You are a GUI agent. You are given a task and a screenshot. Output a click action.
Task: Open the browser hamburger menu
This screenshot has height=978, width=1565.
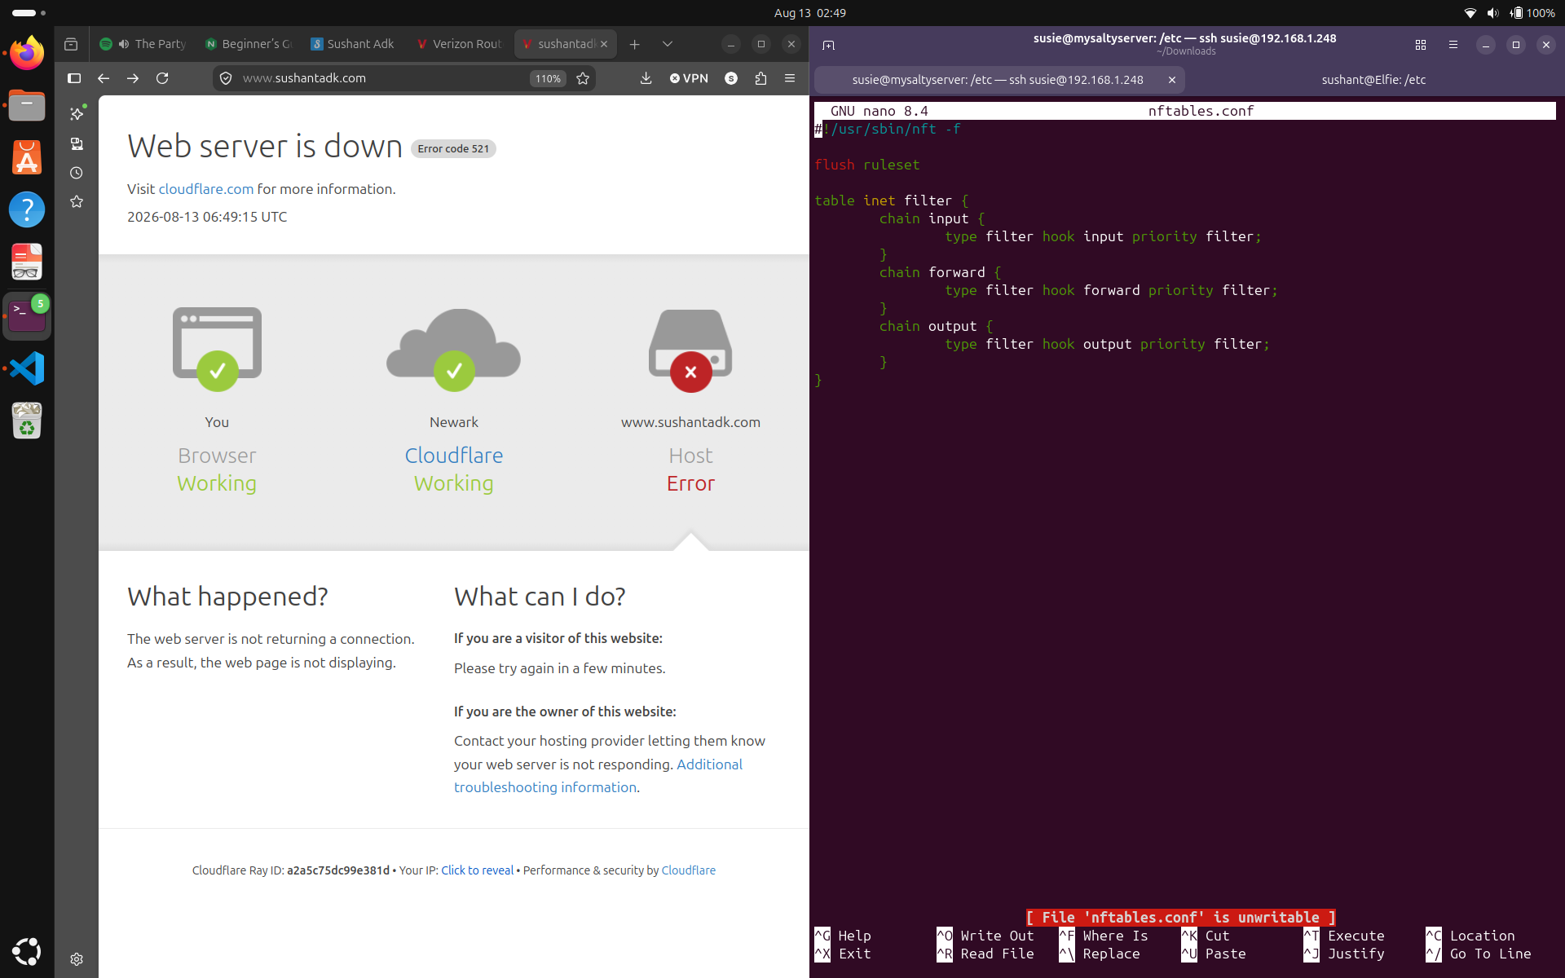click(x=790, y=78)
